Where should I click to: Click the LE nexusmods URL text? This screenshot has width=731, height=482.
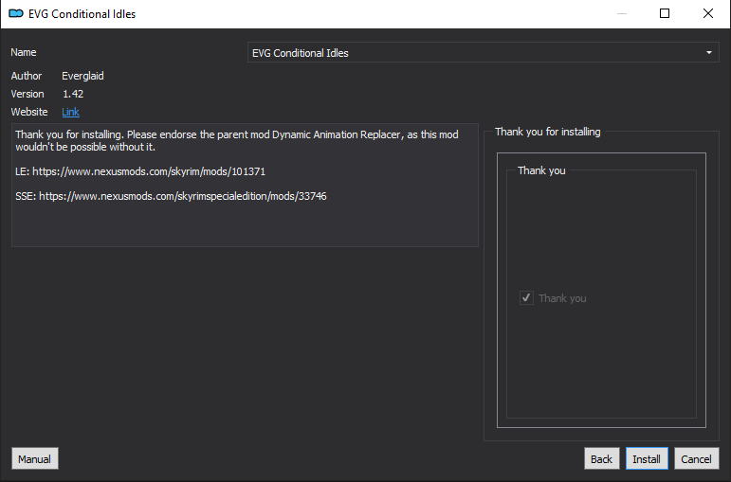click(149, 171)
